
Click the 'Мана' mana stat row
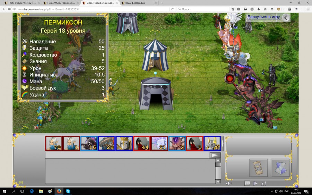(63, 81)
